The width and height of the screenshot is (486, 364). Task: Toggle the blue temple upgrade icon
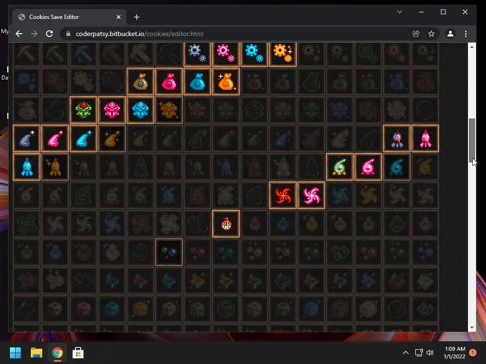point(140,110)
